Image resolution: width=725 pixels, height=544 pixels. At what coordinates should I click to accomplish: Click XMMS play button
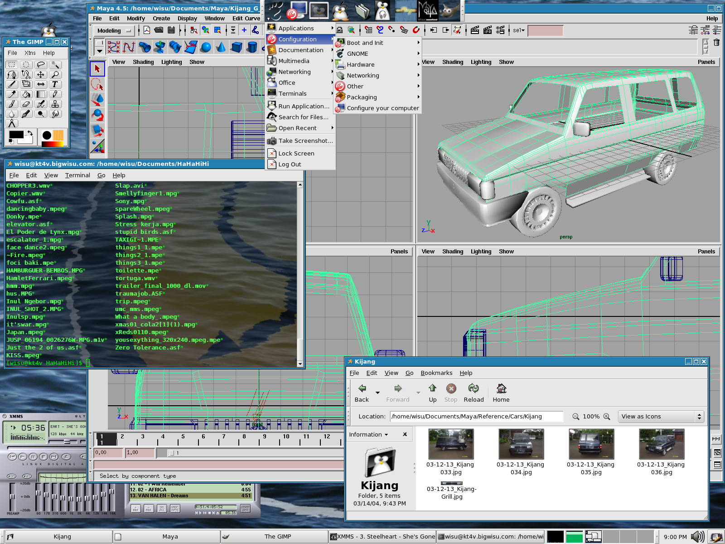point(23,457)
